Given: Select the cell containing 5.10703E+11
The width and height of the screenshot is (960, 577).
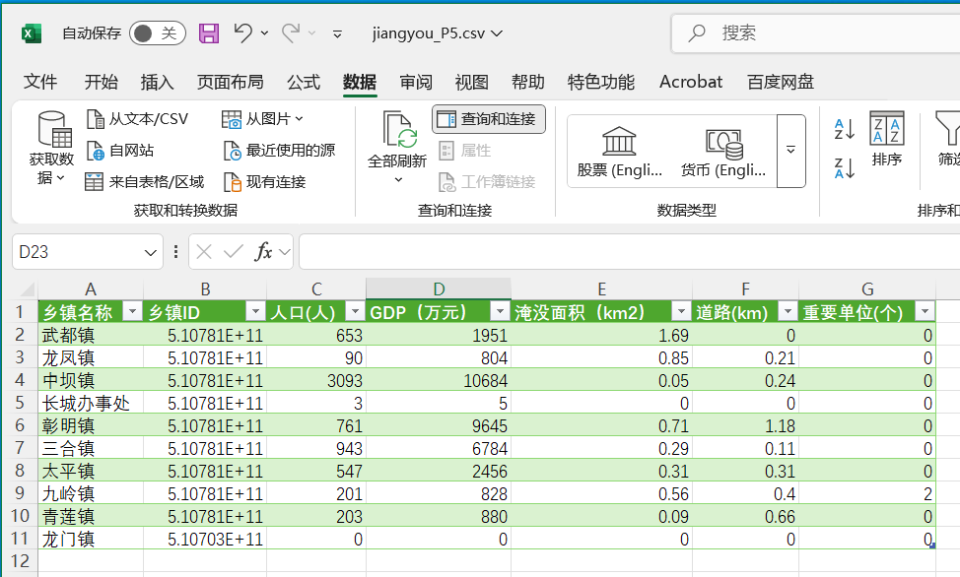Looking at the screenshot, I should (x=205, y=539).
